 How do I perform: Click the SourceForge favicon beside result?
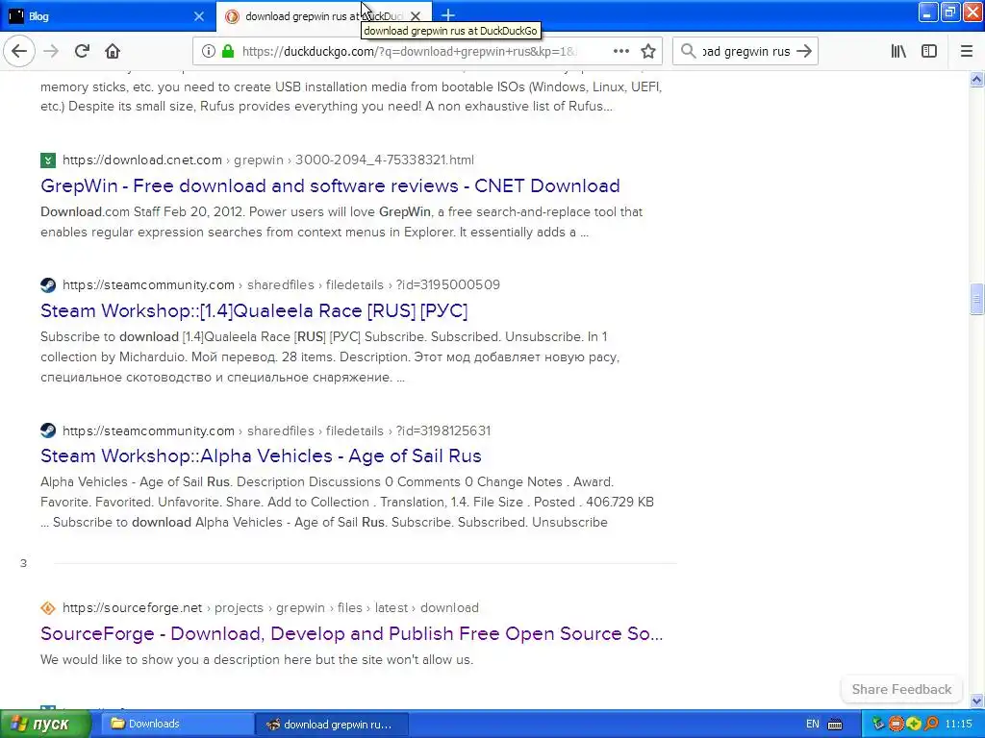48,608
